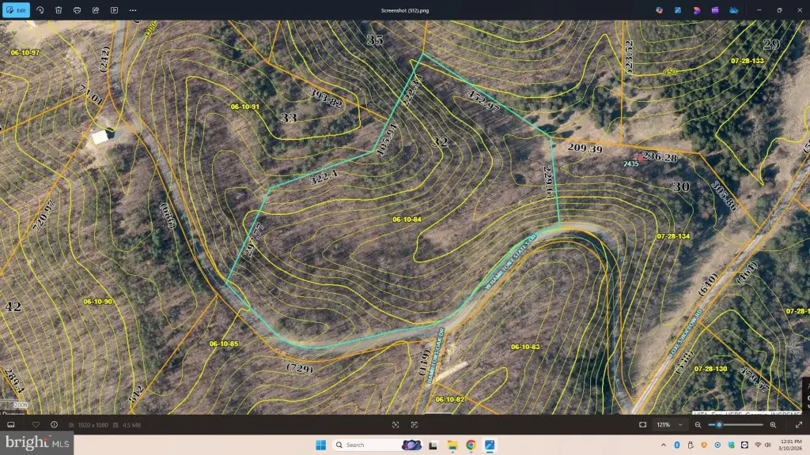
Task: Click the Edit button in Photos
Action: [17, 10]
